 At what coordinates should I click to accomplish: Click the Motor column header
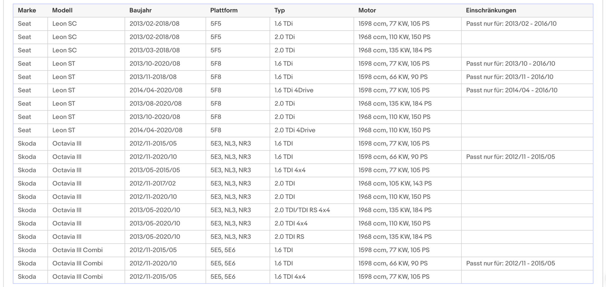click(367, 10)
